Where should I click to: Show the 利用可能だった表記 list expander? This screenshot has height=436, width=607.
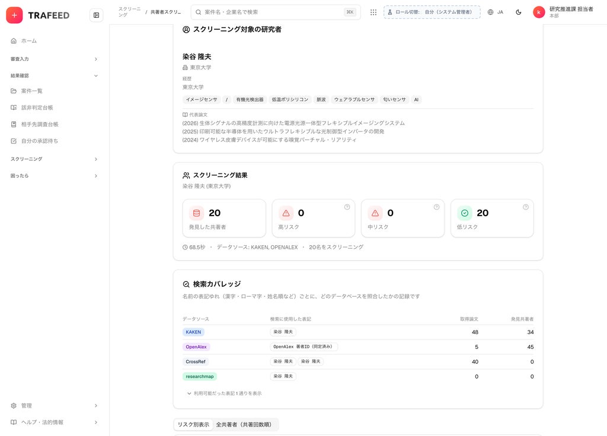[224, 393]
